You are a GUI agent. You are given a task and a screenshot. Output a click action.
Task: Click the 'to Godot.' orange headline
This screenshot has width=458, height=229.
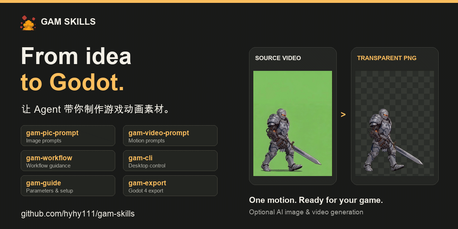coord(73,82)
